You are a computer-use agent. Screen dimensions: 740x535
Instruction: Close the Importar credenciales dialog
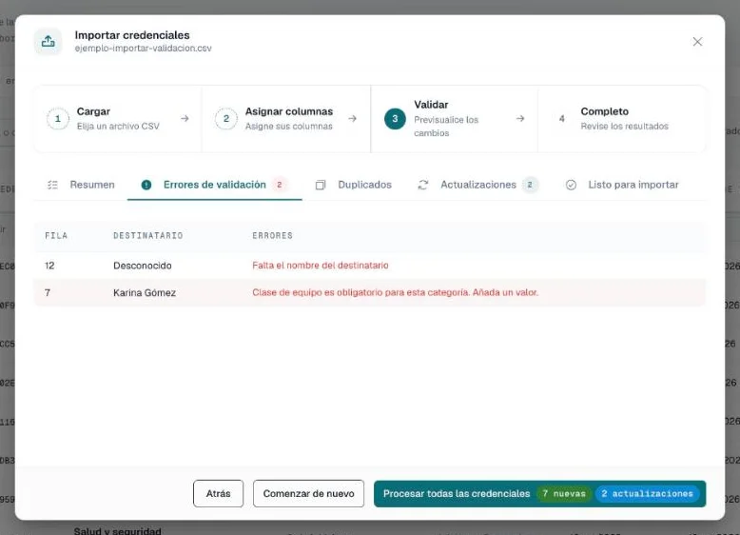tap(697, 42)
